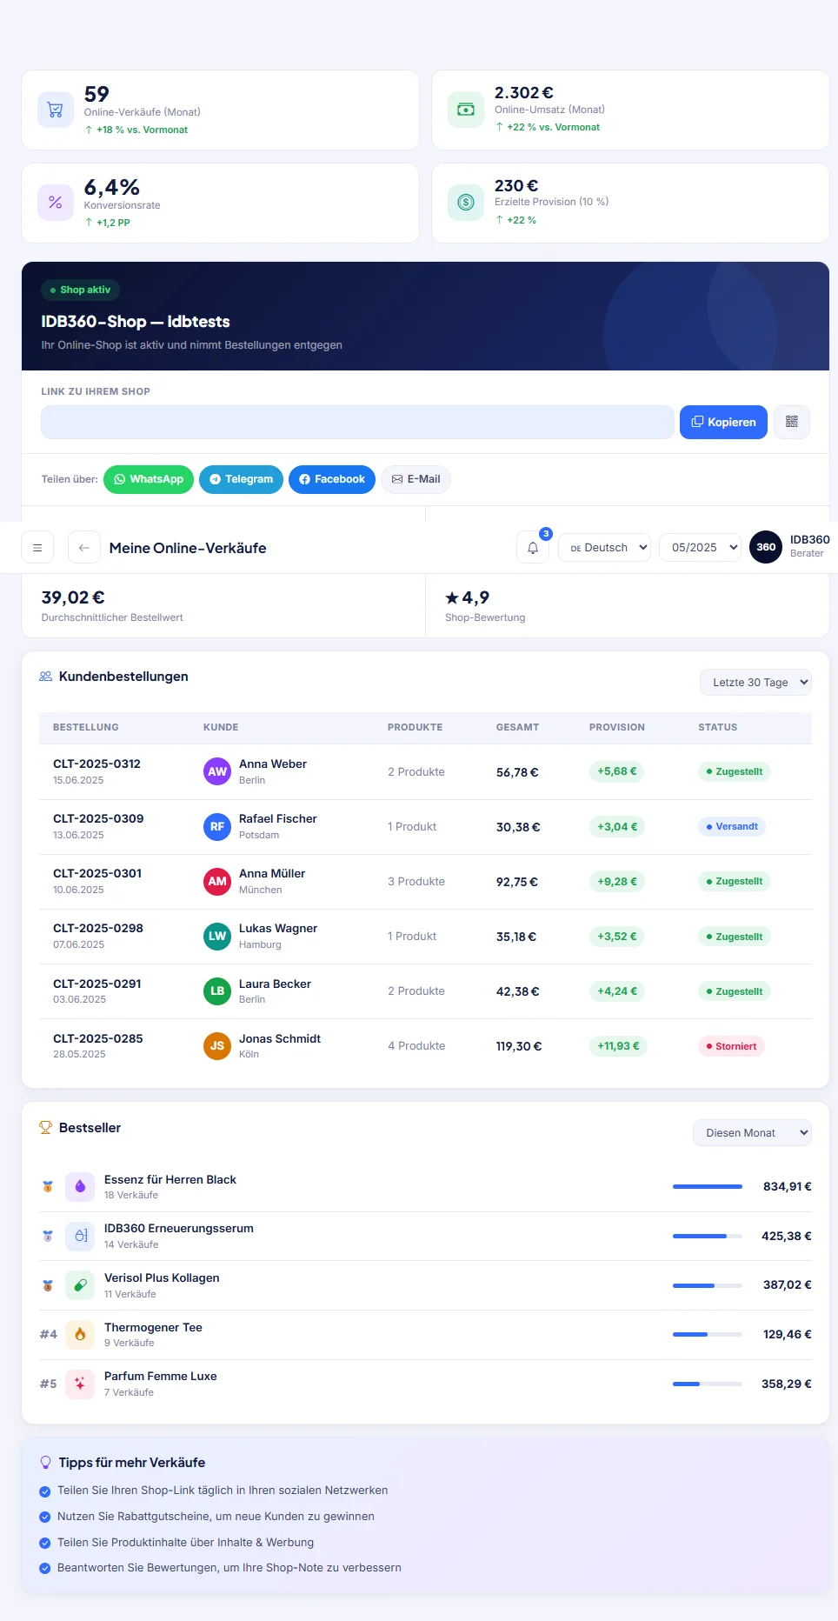The height and width of the screenshot is (1621, 838).
Task: Open the hamburger menu icon
Action: [x=37, y=548]
